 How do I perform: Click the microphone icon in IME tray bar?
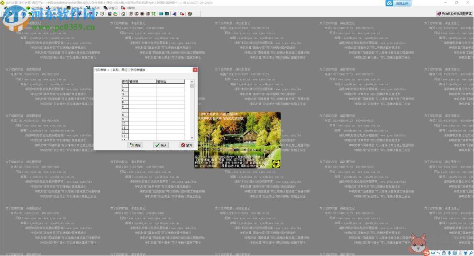pos(449,253)
